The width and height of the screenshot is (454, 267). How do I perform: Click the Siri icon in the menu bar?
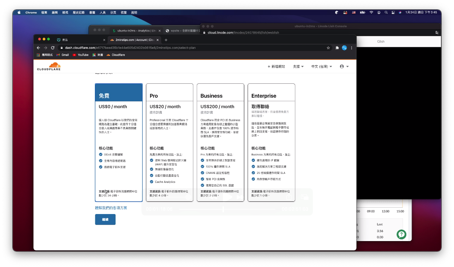400,12
